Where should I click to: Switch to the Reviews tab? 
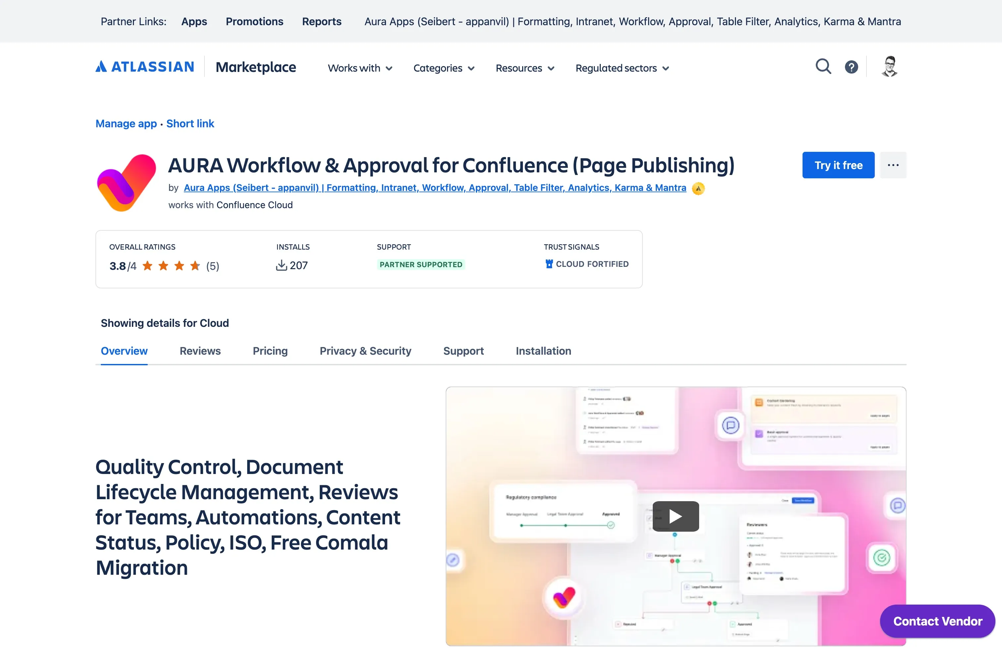[x=200, y=351]
